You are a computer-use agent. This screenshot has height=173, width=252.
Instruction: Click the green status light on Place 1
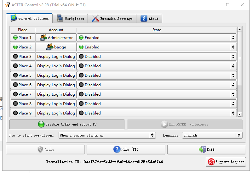(x=15, y=37)
